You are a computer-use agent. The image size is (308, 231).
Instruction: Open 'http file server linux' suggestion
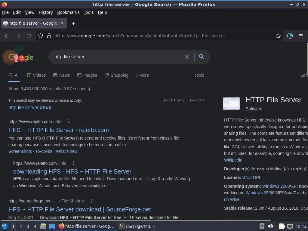30,108
